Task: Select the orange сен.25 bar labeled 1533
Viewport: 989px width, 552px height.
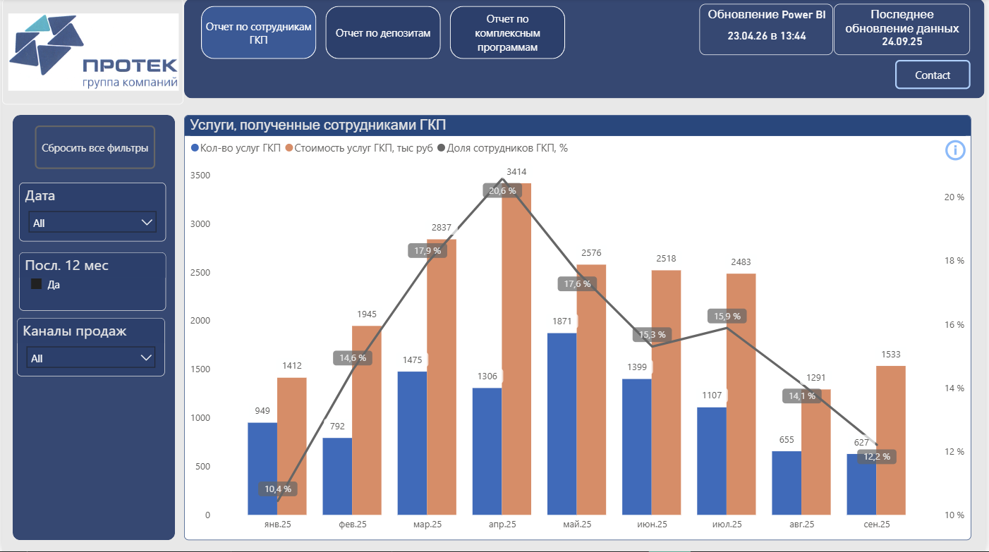Action: (x=890, y=440)
